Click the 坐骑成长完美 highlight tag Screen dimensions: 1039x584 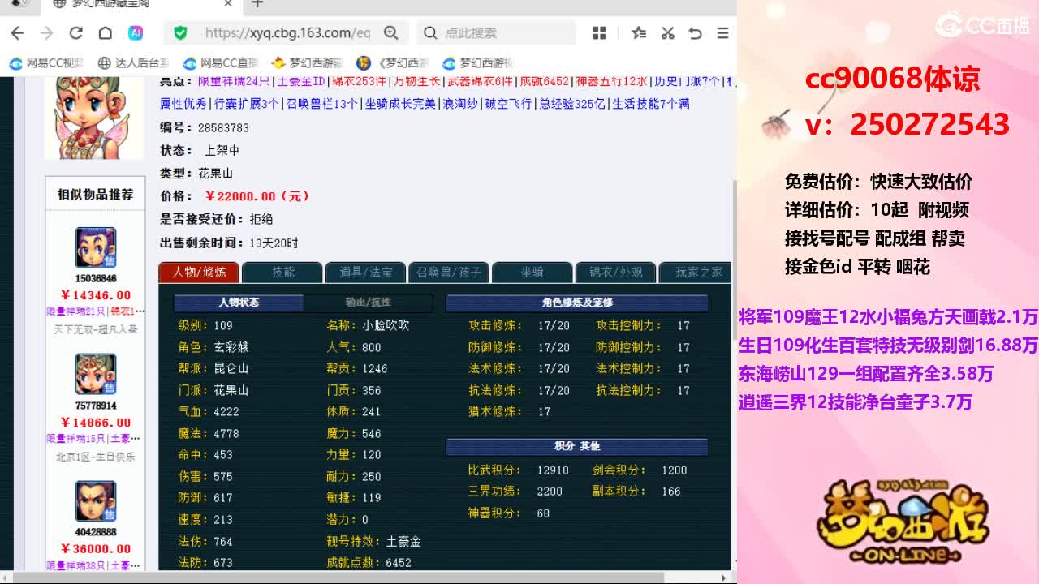point(400,104)
